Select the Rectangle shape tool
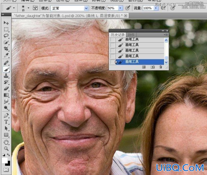Image resolution: width=207 pixels, height=175 pixels. [6, 135]
